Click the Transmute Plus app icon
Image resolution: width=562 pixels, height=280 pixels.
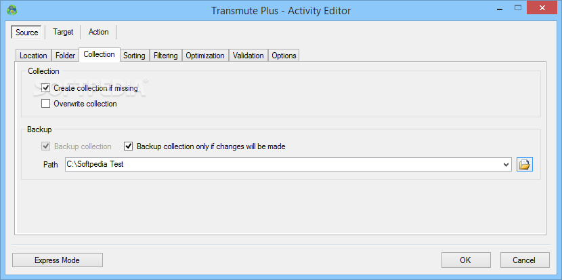click(x=12, y=10)
